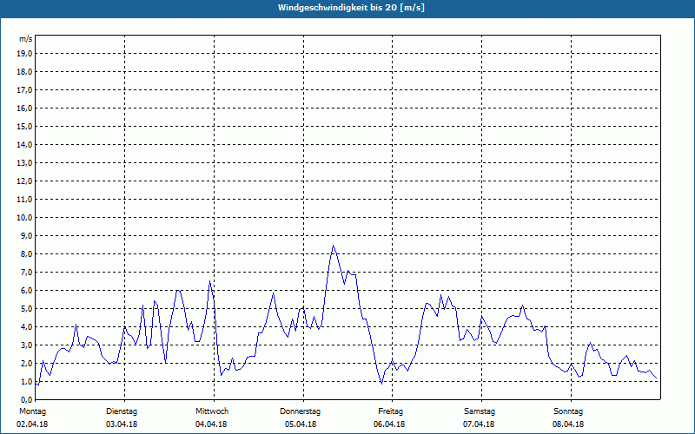The width and height of the screenshot is (695, 434).
Task: Click the date 03.04.18
Action: (122, 424)
